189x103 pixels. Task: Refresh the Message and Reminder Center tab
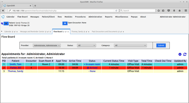(46, 32)
